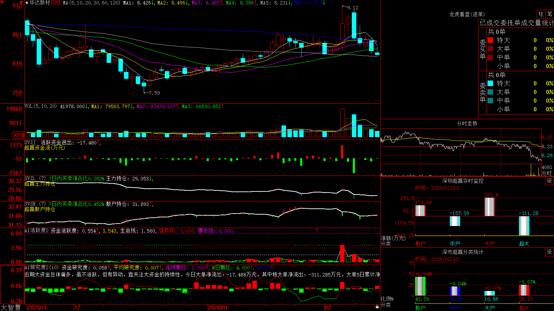This screenshot has width=554, height=311.
Task: Click the 华达新材 stock name
Action: 40,3
